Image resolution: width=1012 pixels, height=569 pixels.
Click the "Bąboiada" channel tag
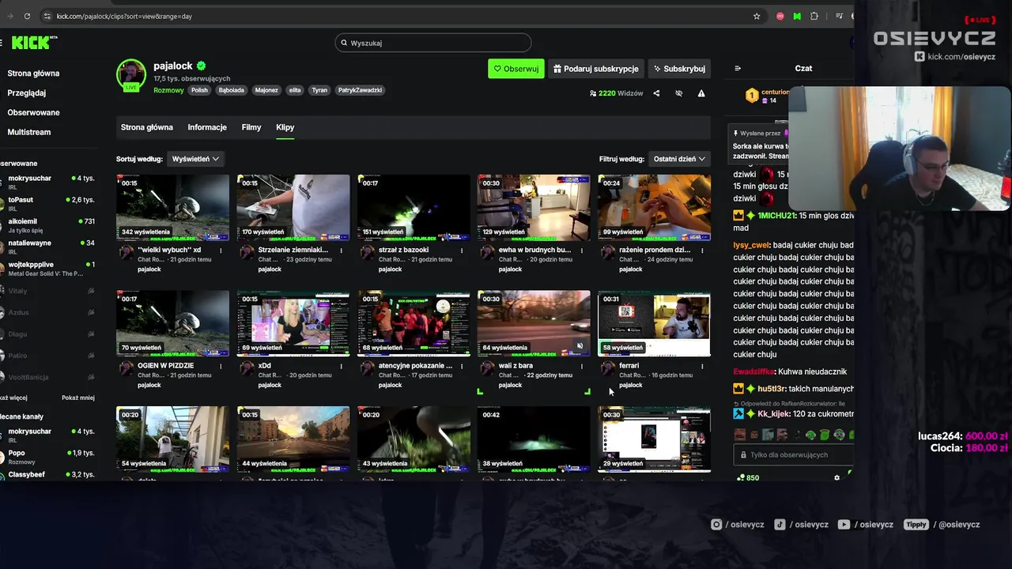(x=232, y=90)
